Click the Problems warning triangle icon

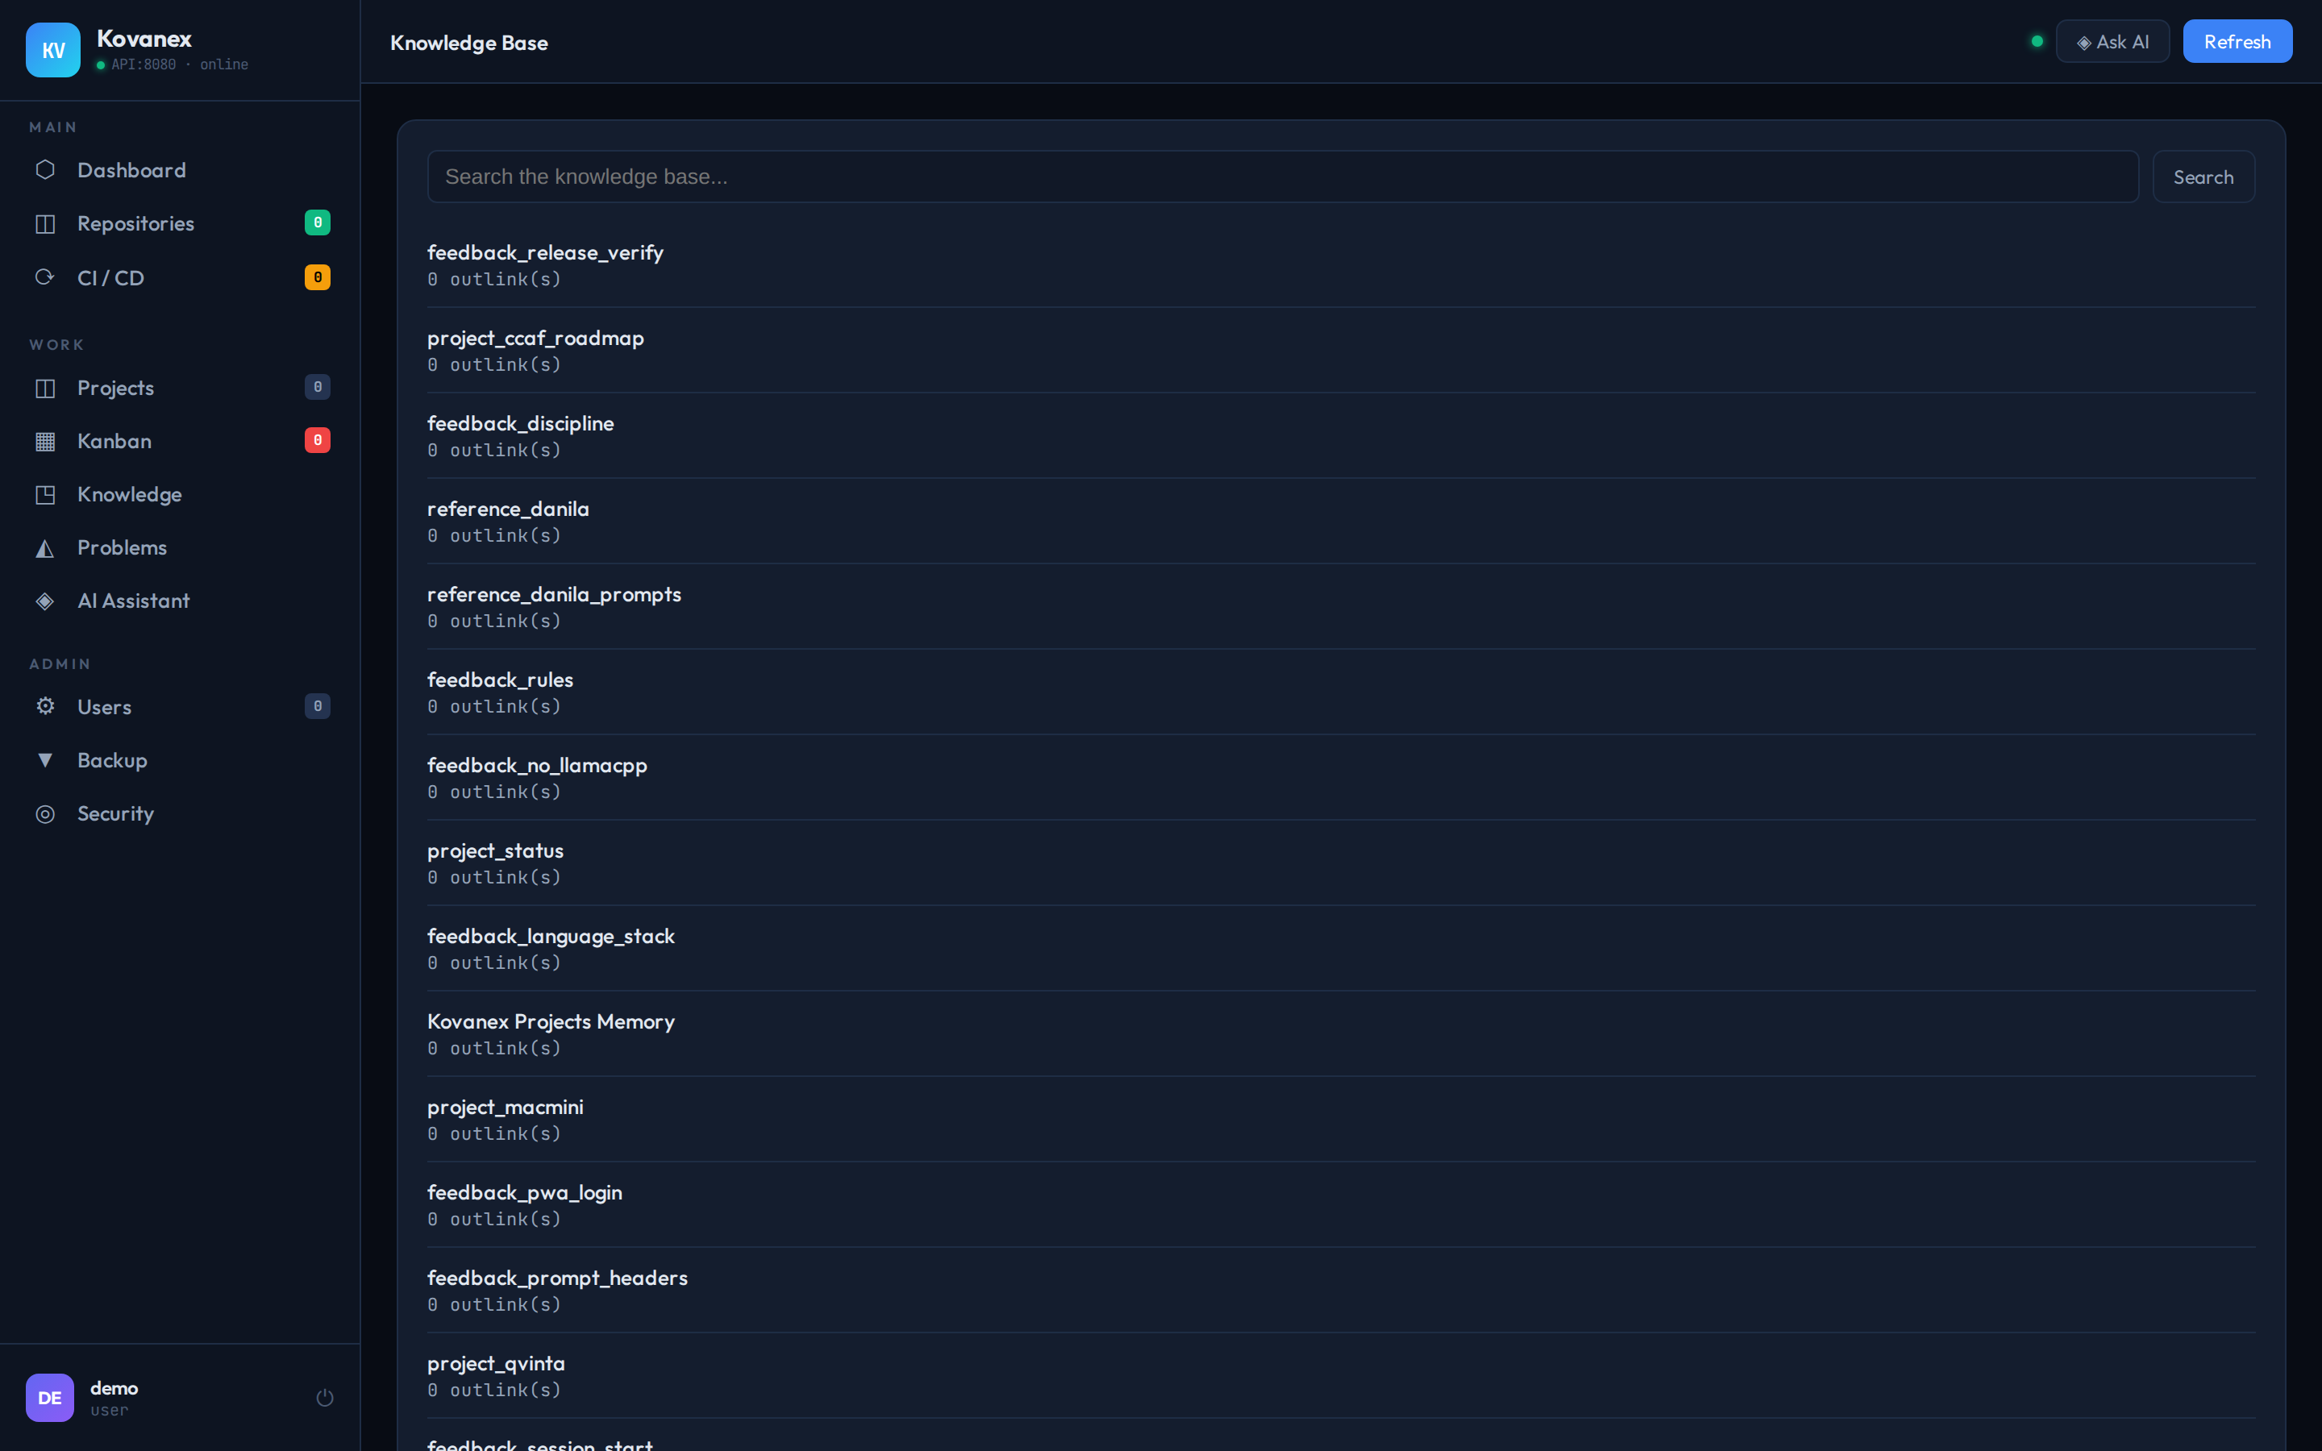(x=45, y=548)
